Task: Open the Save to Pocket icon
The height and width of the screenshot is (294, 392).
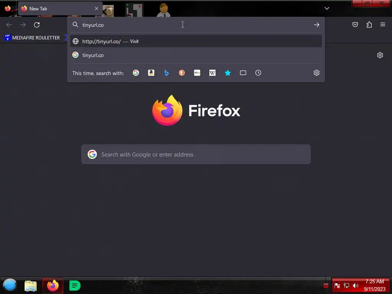Action: (x=355, y=24)
